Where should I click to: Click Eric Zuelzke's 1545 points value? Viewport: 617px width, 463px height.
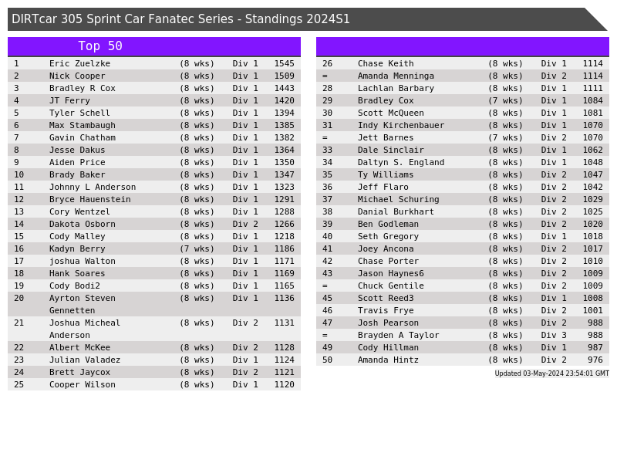click(x=284, y=63)
